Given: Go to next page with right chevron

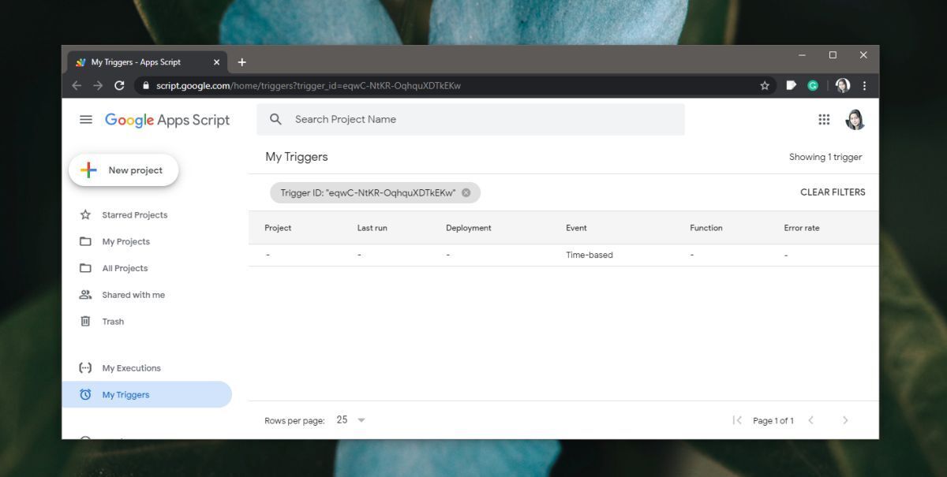Looking at the screenshot, I should click(x=845, y=420).
